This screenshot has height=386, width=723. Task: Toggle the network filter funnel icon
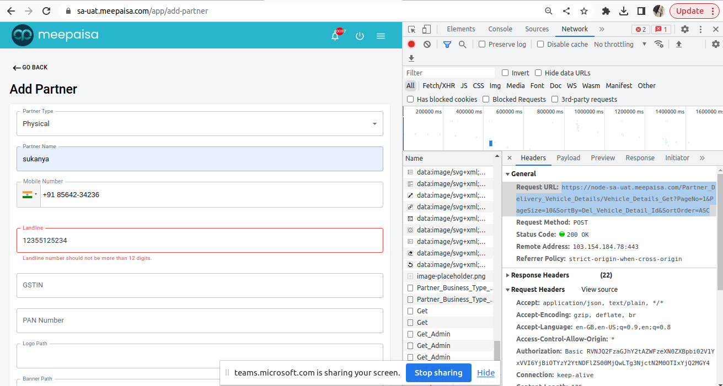[447, 44]
